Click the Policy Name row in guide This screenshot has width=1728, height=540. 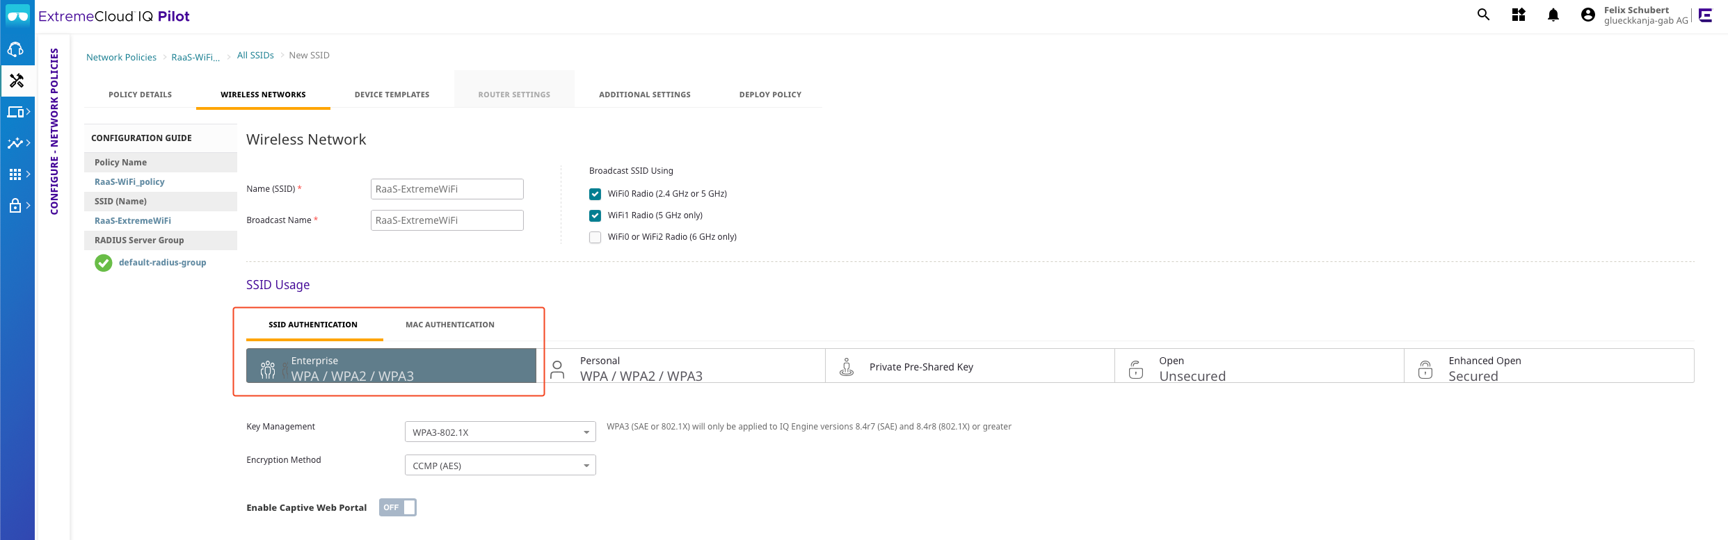tap(161, 163)
